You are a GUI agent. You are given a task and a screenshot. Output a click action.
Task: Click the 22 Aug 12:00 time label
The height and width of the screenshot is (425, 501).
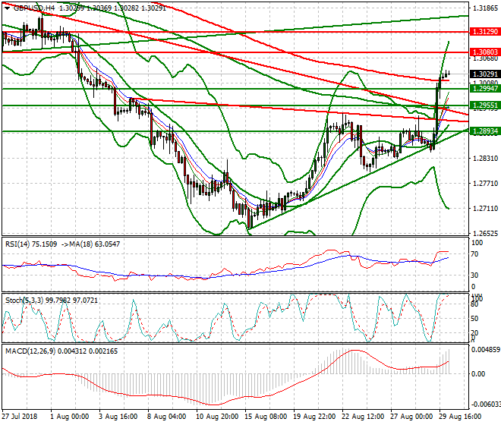click(x=363, y=417)
